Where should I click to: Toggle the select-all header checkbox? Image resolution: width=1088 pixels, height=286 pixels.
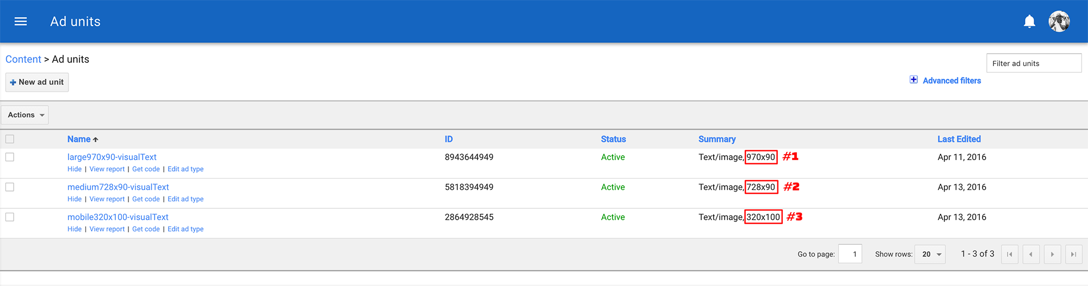[x=10, y=139]
